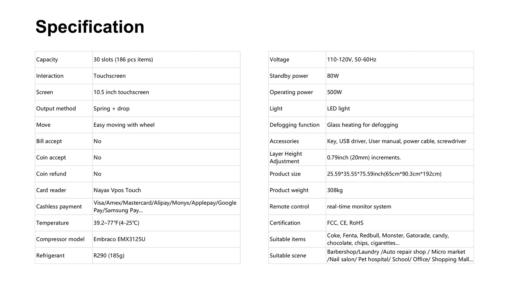Select the Operating power label

click(x=291, y=92)
